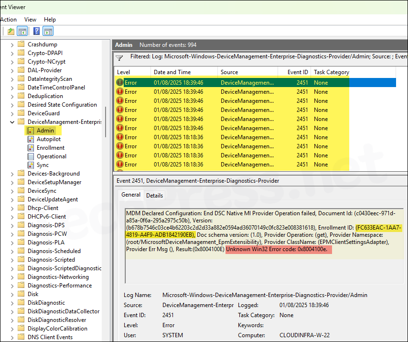Expand the Diagnosis-DPS node
Image resolution: width=408 pixels, height=342 pixels.
(x=12, y=226)
